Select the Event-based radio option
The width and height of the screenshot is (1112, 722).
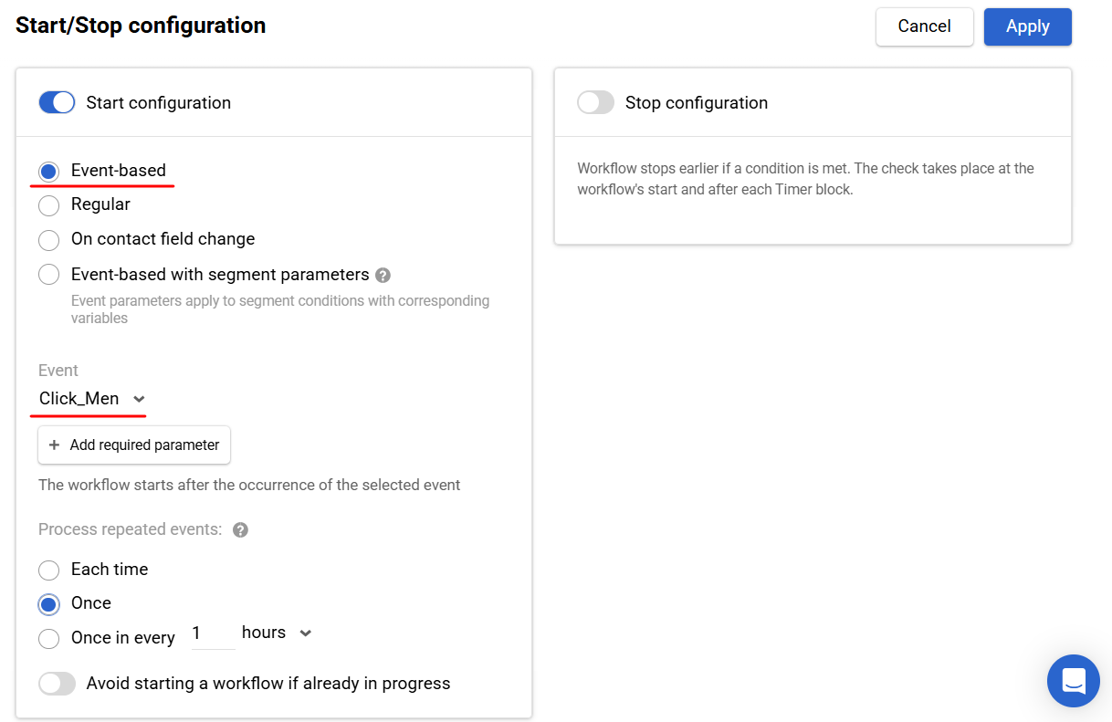pos(48,171)
